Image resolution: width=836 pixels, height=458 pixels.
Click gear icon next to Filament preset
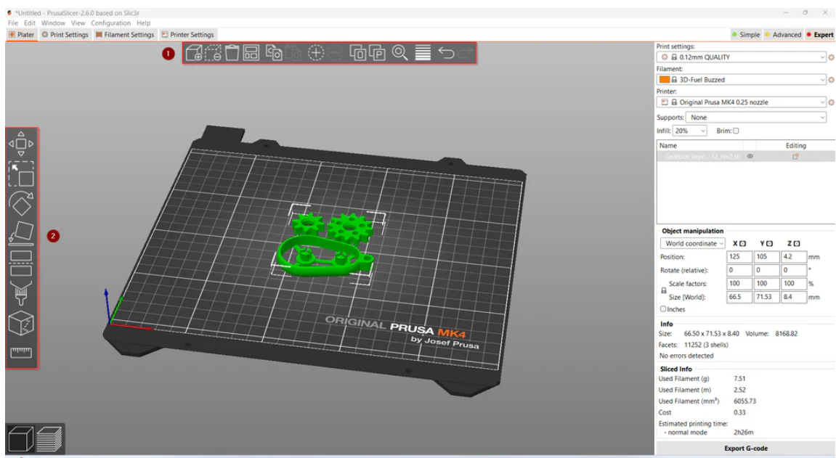point(831,80)
